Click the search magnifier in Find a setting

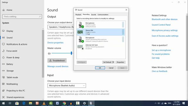tap(40, 16)
